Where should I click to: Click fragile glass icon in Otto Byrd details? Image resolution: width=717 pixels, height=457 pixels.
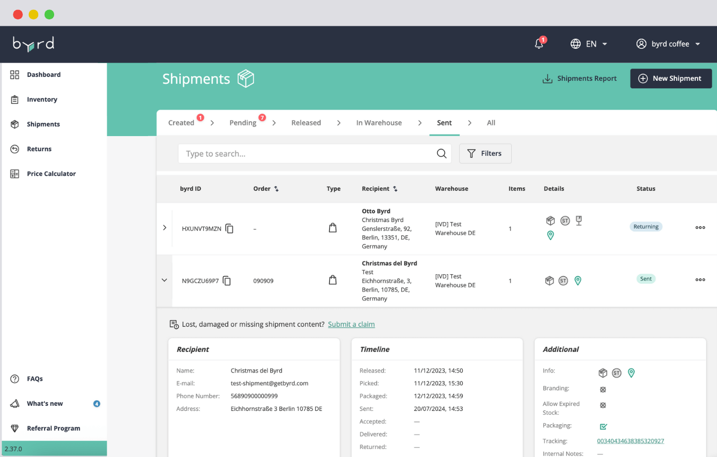pyautogui.click(x=579, y=221)
